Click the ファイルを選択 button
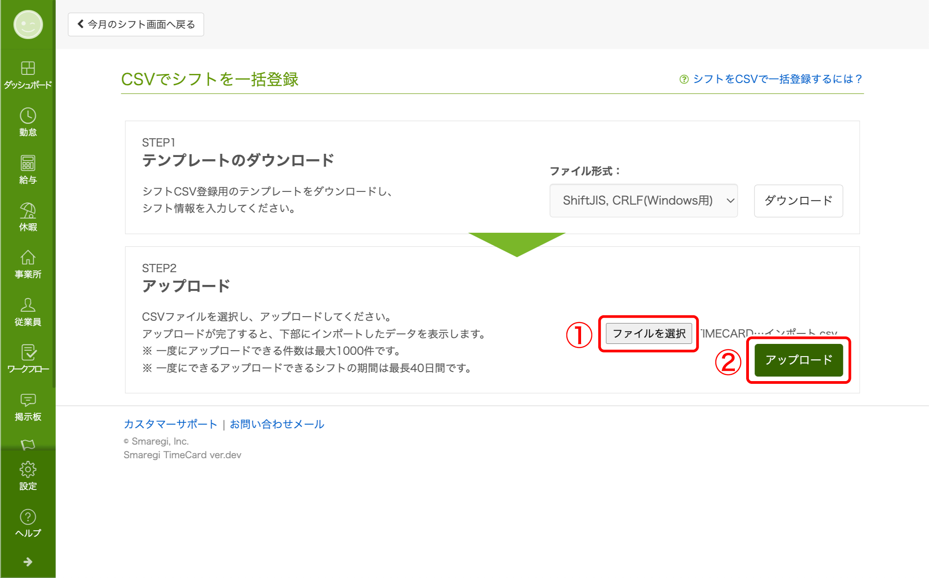This screenshot has height=578, width=929. [649, 334]
